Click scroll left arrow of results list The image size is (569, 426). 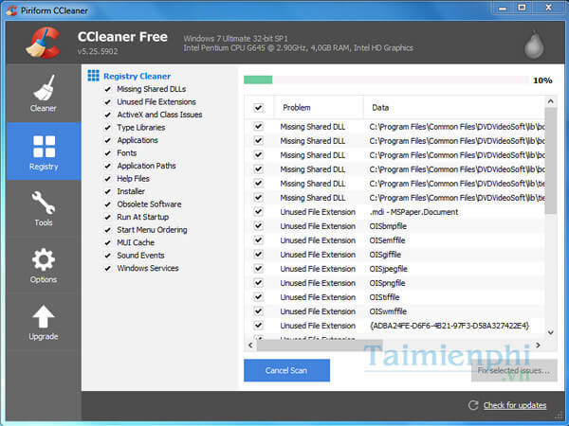(250, 346)
